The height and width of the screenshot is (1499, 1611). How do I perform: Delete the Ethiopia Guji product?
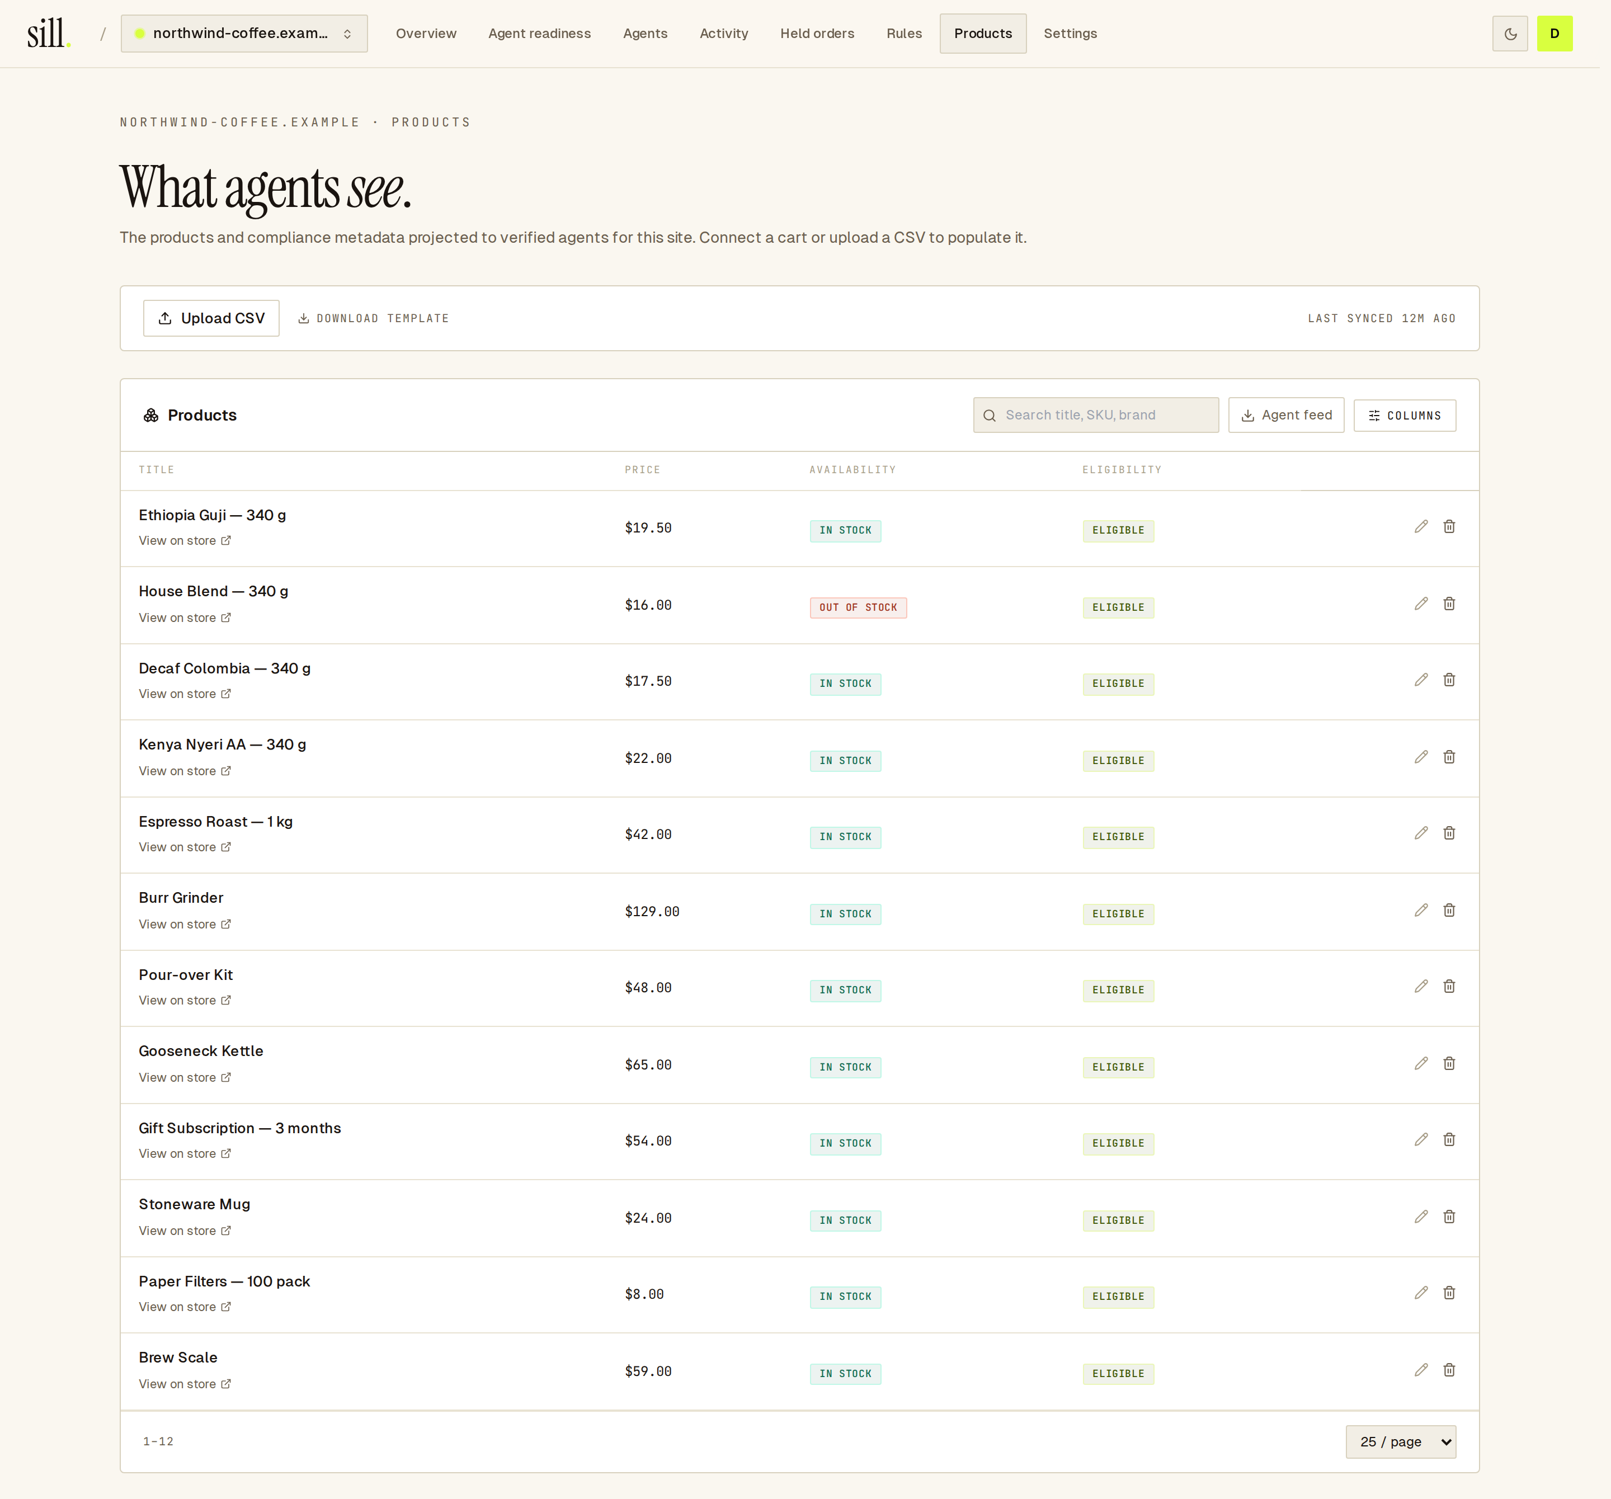1449,527
